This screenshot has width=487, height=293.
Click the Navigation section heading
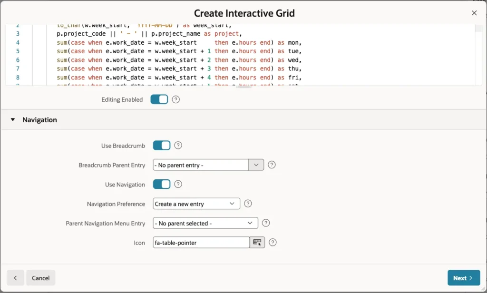(39, 119)
